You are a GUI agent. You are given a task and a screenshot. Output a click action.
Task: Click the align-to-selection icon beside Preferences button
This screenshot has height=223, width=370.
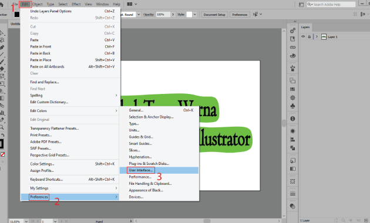255,15
